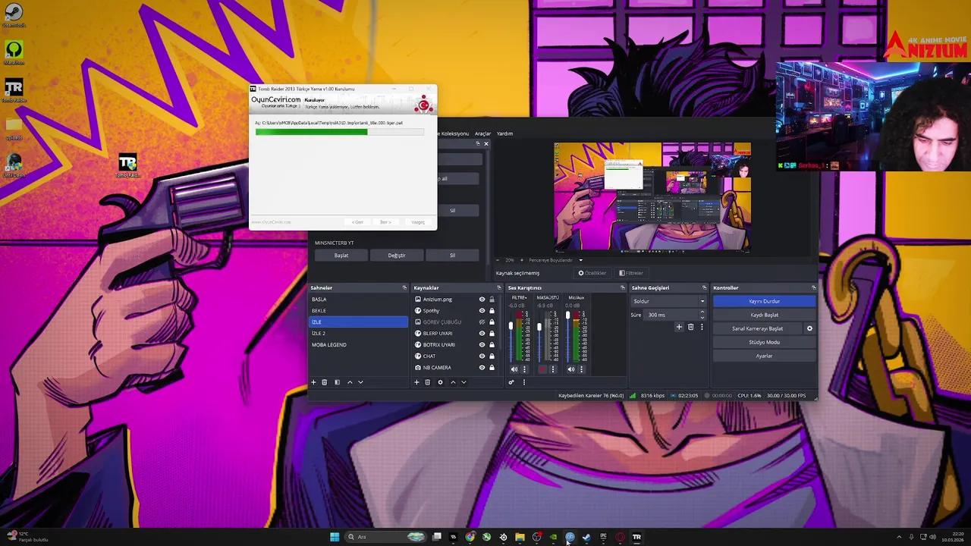Open the Yardım menu

[504, 133]
